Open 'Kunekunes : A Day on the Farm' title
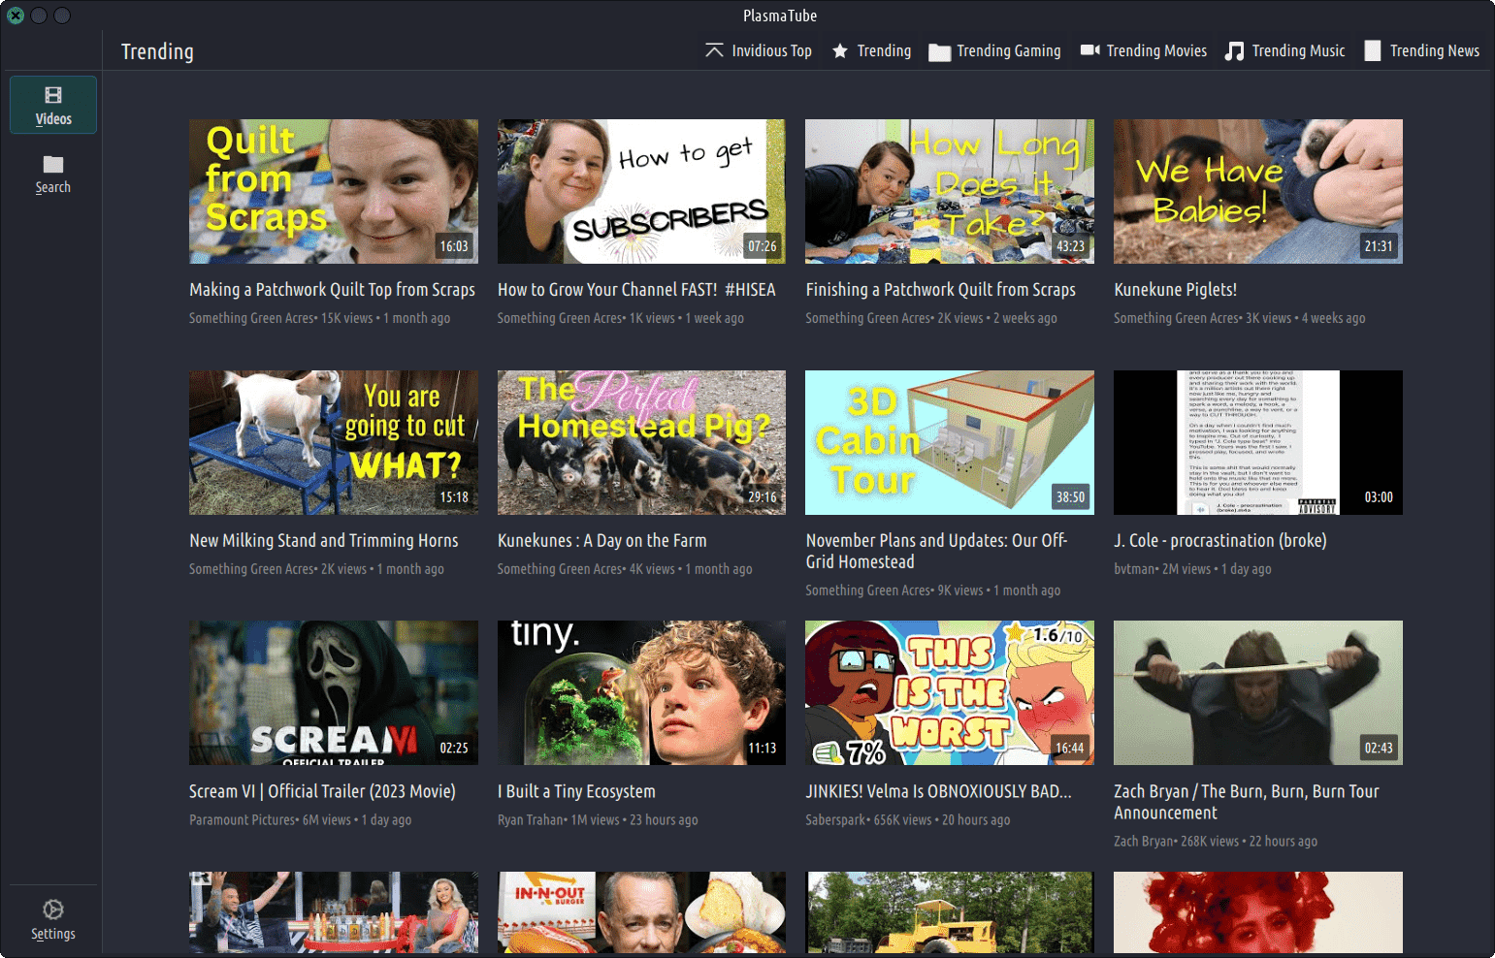Viewport: 1495px width, 958px height. click(x=601, y=541)
